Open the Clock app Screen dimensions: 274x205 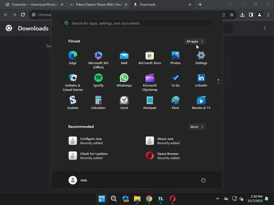pos(124,103)
